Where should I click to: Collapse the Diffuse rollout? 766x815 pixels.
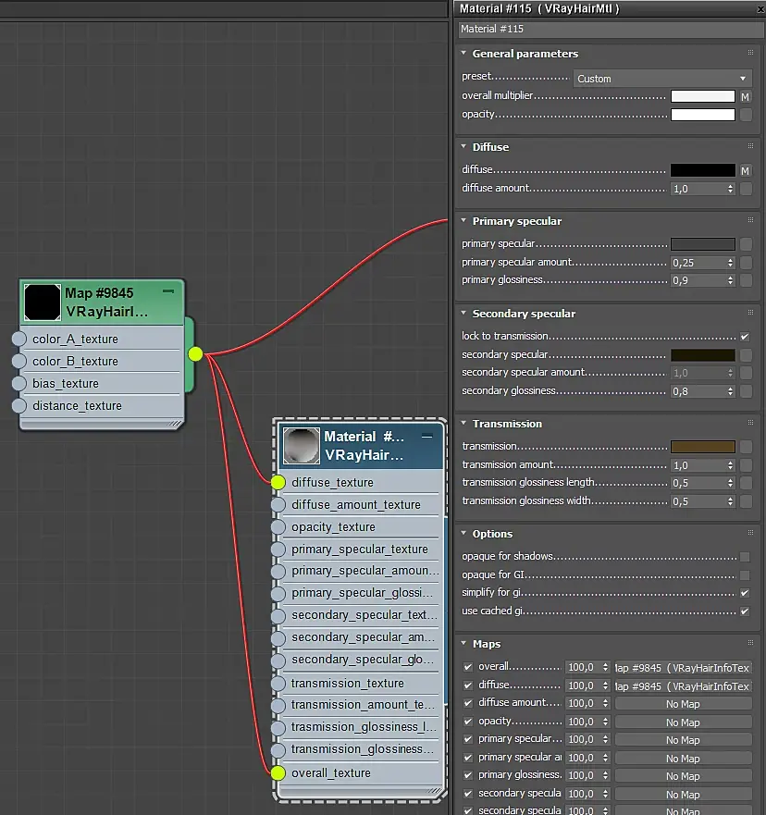click(x=463, y=146)
